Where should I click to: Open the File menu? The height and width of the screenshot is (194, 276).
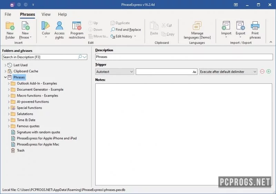[x=8, y=14]
